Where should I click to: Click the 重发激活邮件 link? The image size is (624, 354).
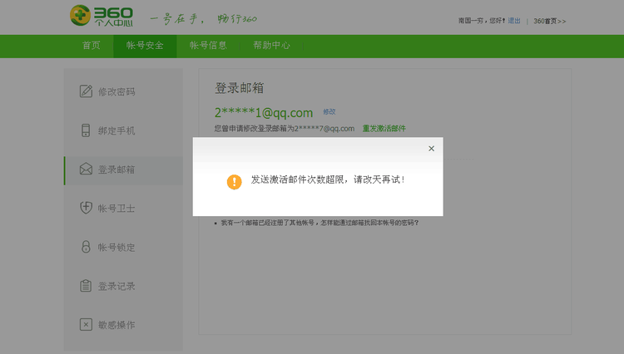coord(384,128)
